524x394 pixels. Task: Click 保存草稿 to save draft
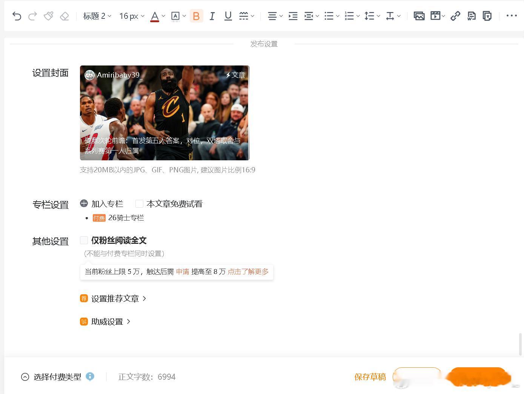tap(370, 377)
